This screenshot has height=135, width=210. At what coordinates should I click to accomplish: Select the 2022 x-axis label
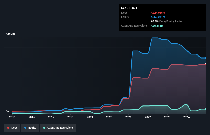point(148,117)
